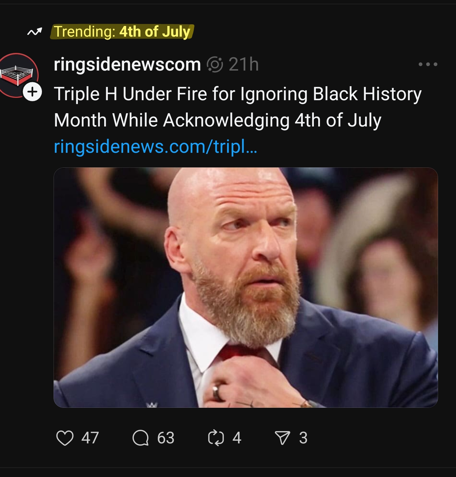This screenshot has width=456, height=477.
Task: View the 4 reposts count
Action: pos(237,438)
